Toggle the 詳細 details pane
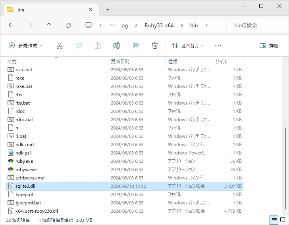 pos(269,46)
